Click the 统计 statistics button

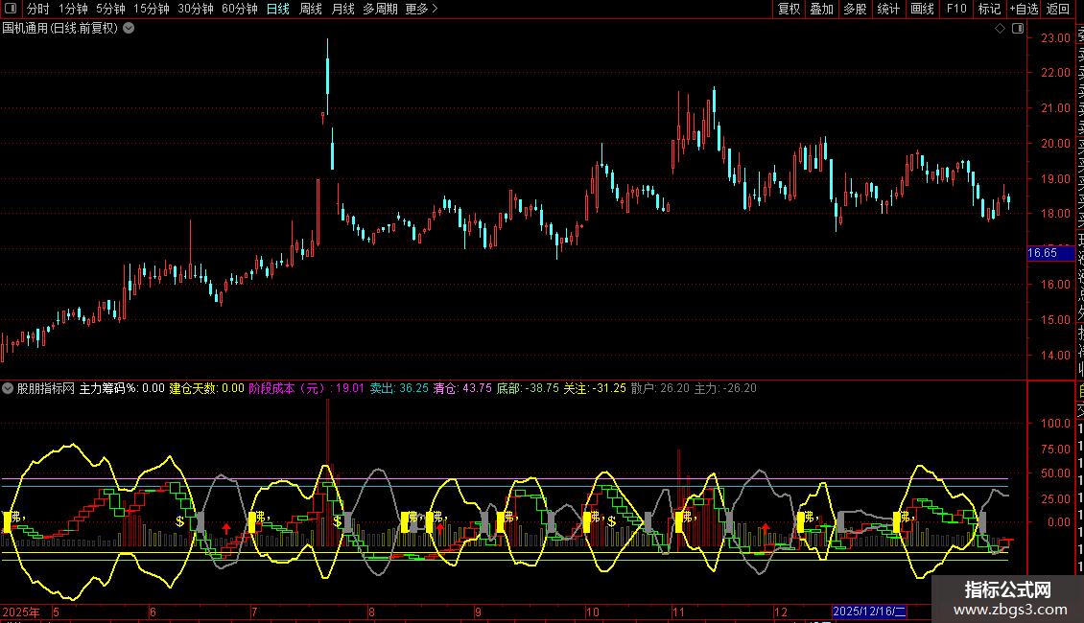[x=888, y=9]
